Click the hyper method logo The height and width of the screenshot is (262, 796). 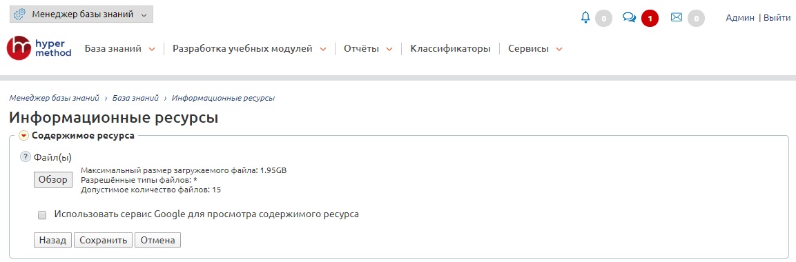tap(39, 49)
